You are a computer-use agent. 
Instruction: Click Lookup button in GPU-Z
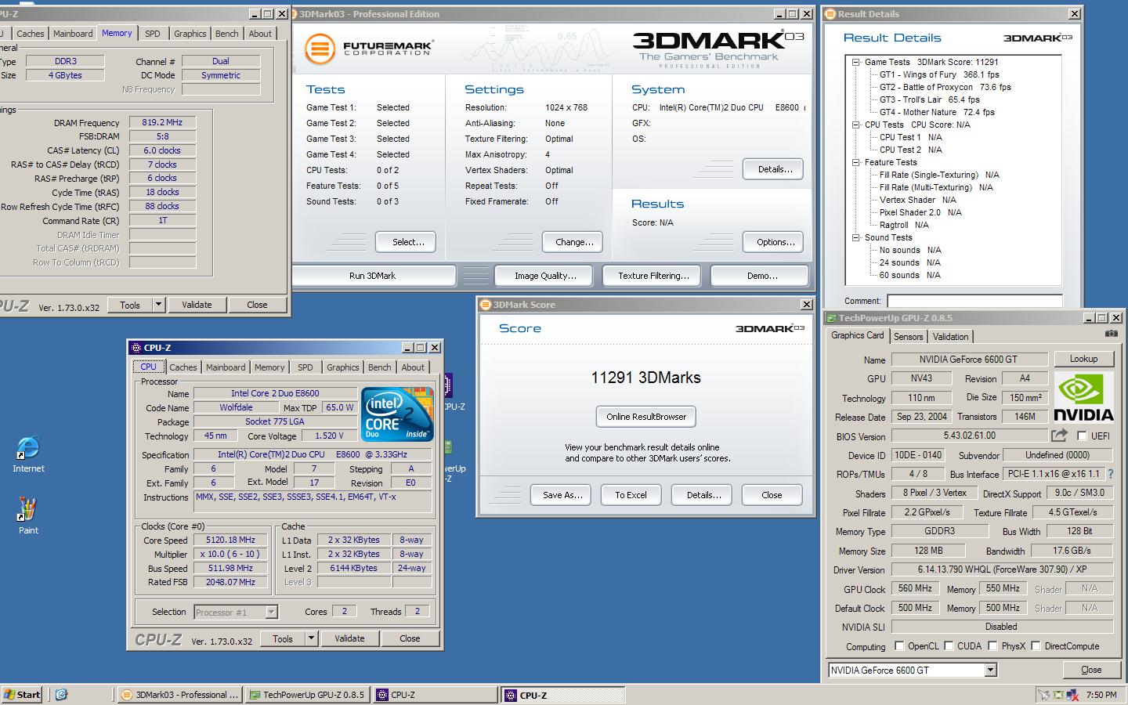tap(1084, 359)
